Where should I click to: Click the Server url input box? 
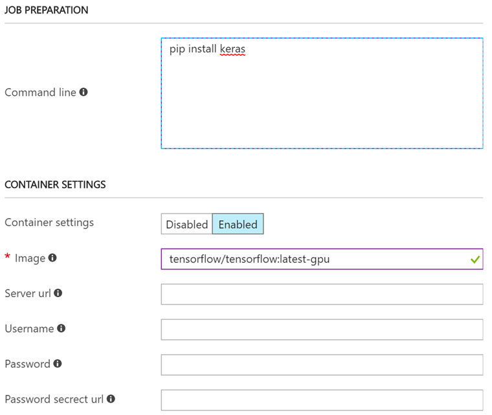tap(322, 294)
